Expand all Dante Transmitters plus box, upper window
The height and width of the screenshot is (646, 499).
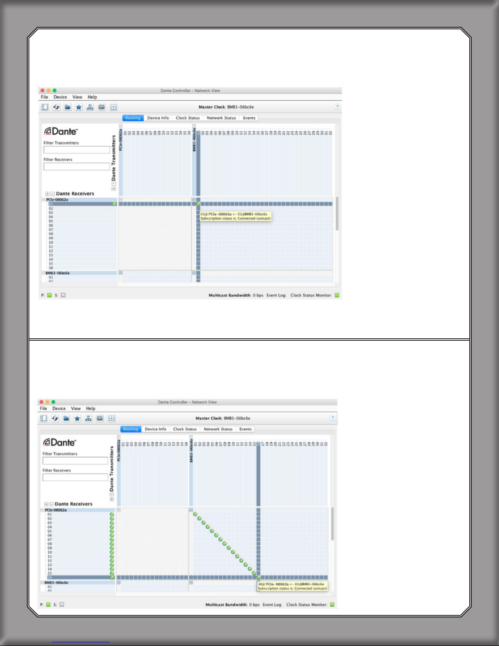click(x=114, y=189)
